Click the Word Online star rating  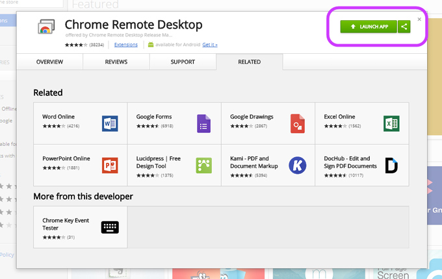point(54,126)
